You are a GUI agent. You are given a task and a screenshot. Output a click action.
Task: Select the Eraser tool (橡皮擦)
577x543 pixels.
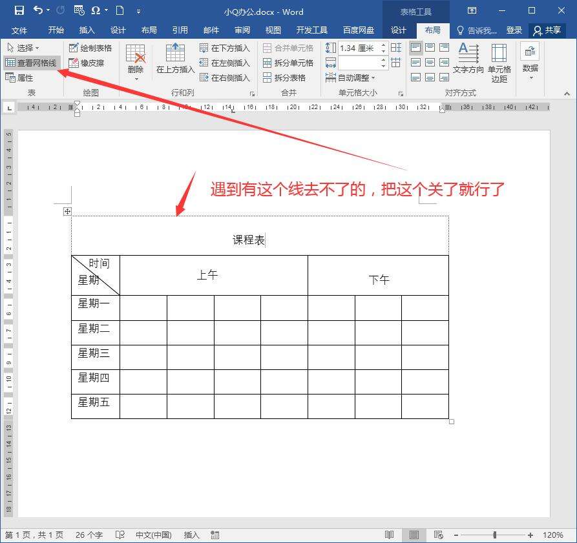pos(87,63)
